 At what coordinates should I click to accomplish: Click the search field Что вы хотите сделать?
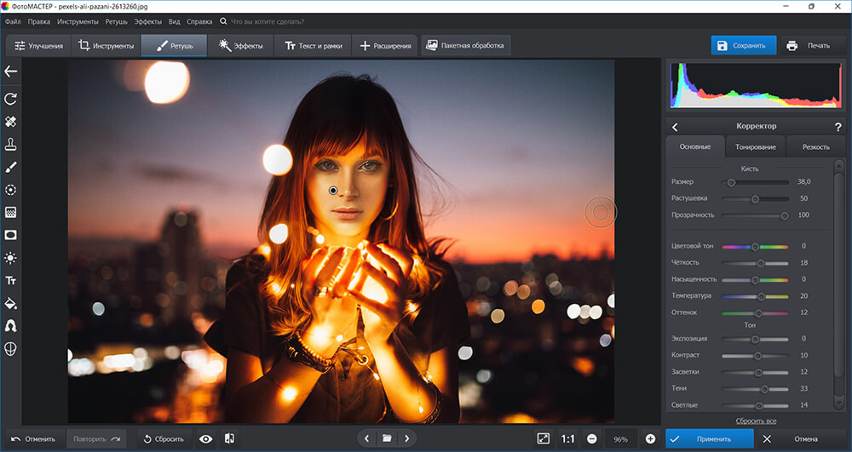pos(268,21)
